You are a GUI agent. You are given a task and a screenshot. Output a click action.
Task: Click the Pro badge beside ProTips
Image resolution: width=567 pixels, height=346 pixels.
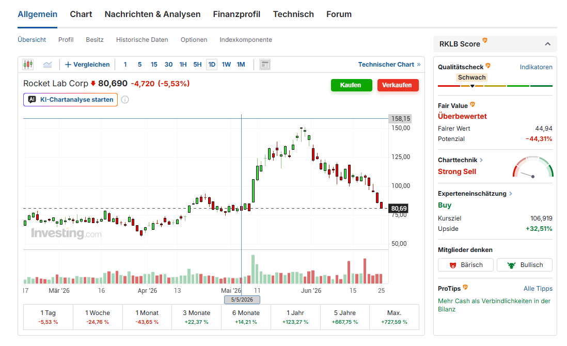click(x=465, y=288)
